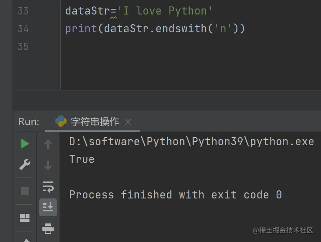321x242 pixels.
Task: Click the gray Stop process square
Action: click(x=25, y=191)
